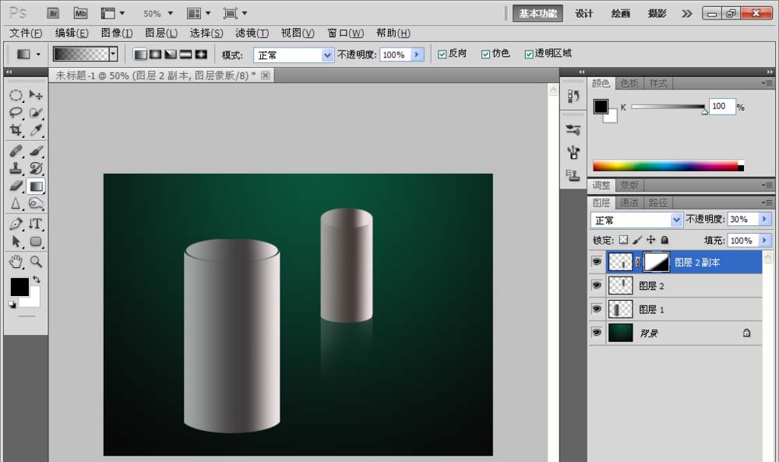
Task: Activate the Horizontal Type tool
Action: tap(36, 224)
